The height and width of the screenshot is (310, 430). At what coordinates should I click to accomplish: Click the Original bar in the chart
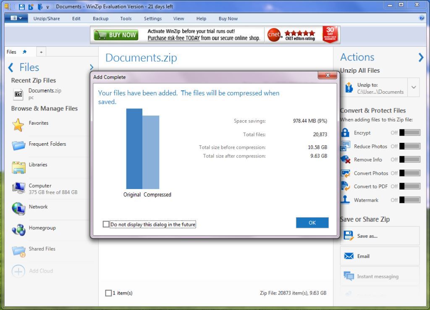click(134, 149)
